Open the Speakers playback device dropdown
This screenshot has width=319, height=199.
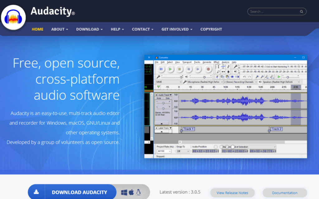point(281,82)
